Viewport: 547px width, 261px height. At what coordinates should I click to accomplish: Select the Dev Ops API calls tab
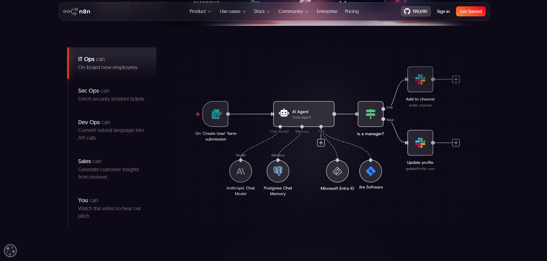112,130
